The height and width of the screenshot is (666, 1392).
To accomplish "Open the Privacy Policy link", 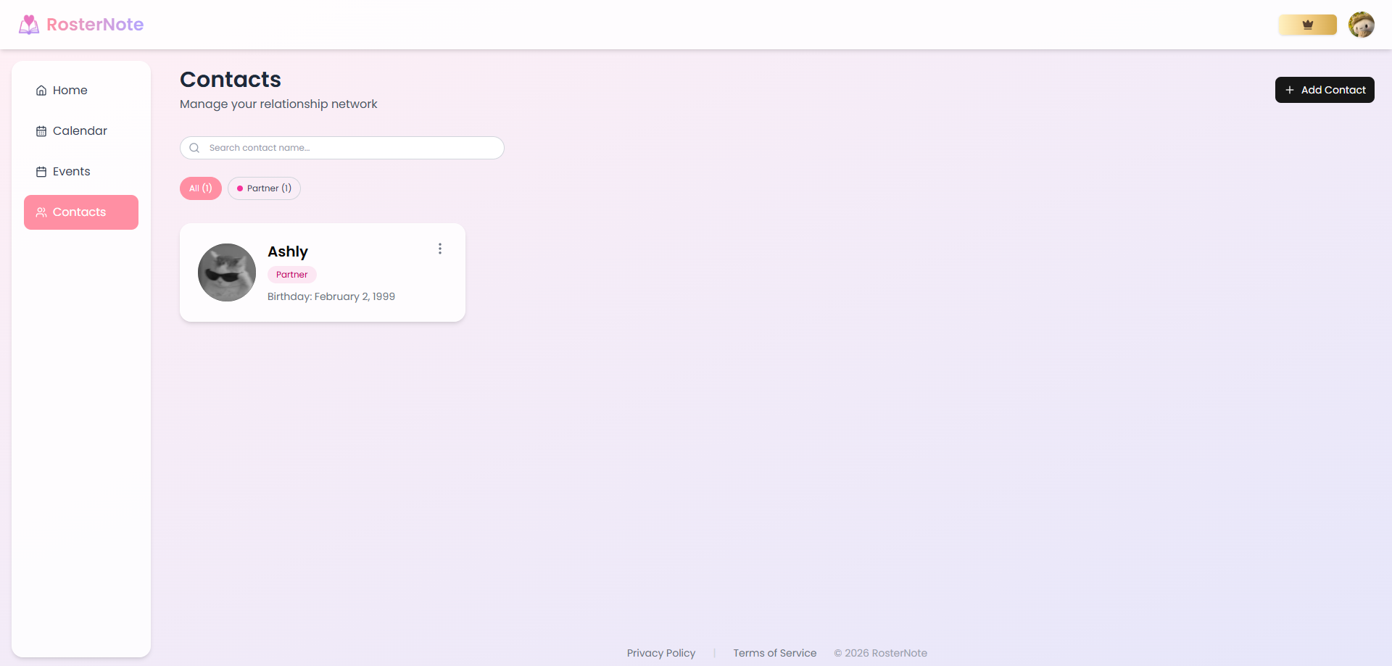I will pos(661,653).
